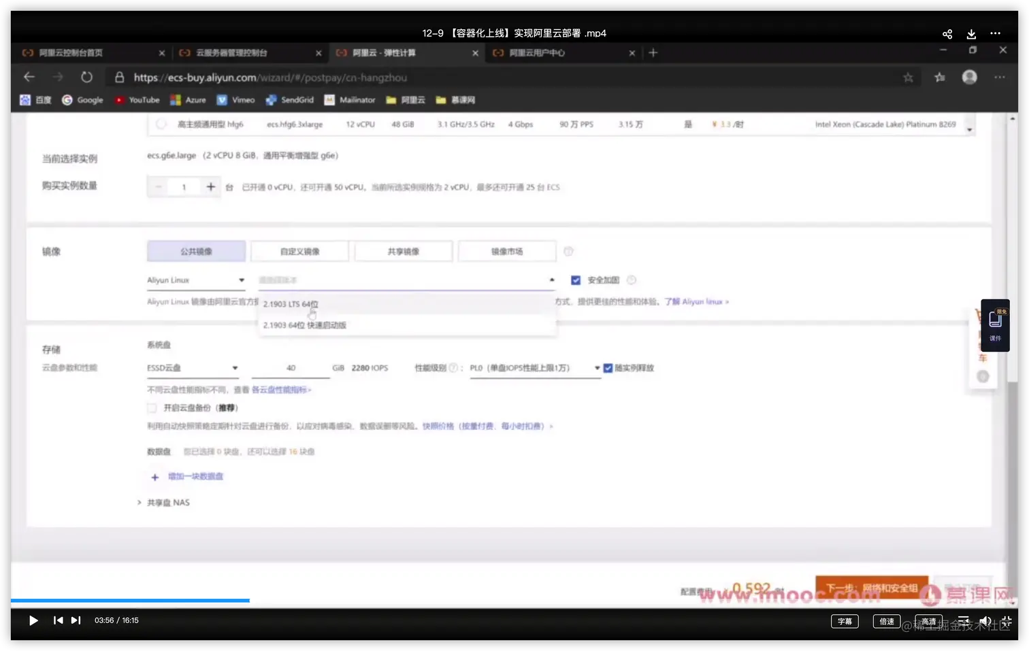The width and height of the screenshot is (1029, 651).
Task: Enable 开启云盘备份 checkbox
Action: coord(152,408)
